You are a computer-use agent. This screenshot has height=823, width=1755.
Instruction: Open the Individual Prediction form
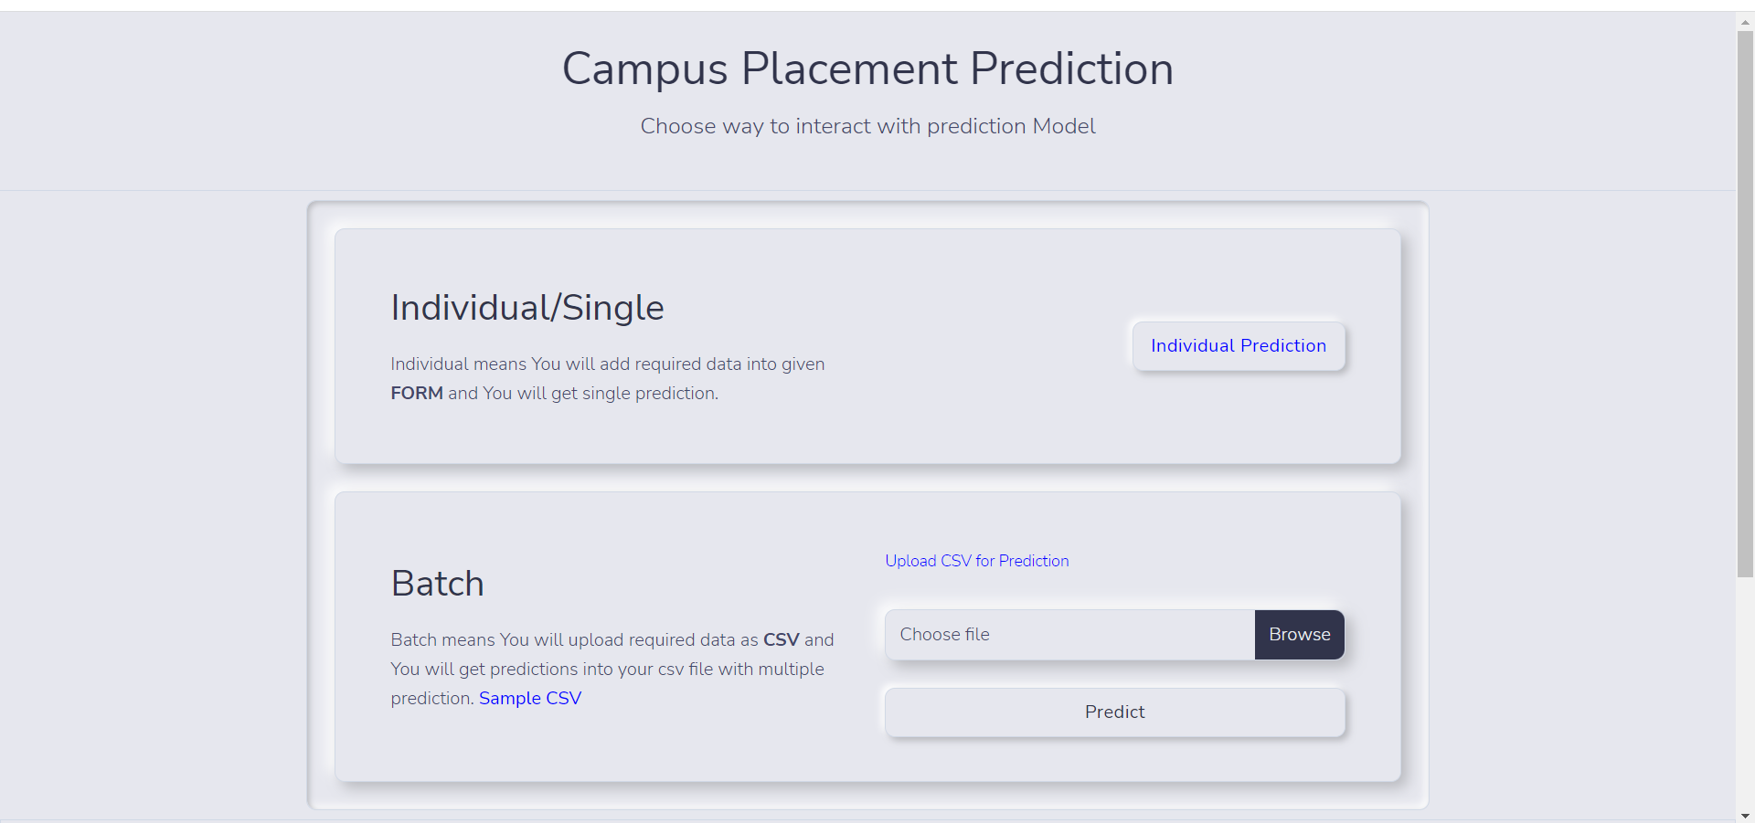(x=1238, y=346)
